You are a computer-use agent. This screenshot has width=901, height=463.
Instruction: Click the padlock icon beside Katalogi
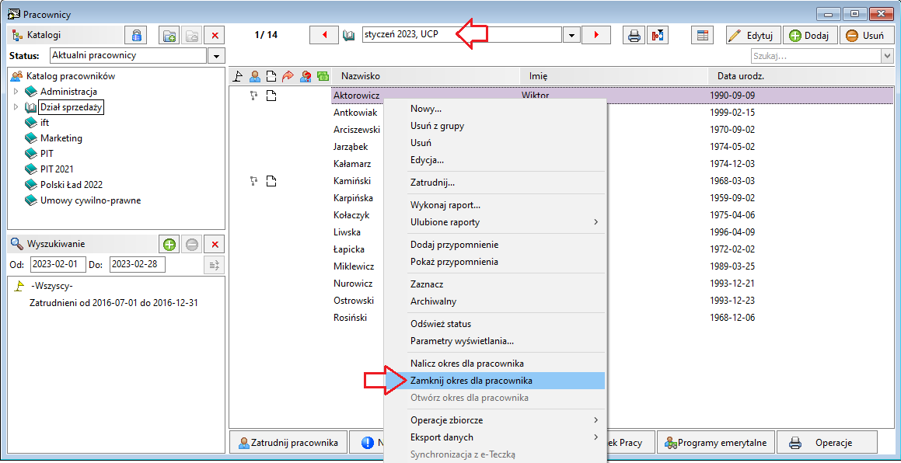click(x=136, y=35)
